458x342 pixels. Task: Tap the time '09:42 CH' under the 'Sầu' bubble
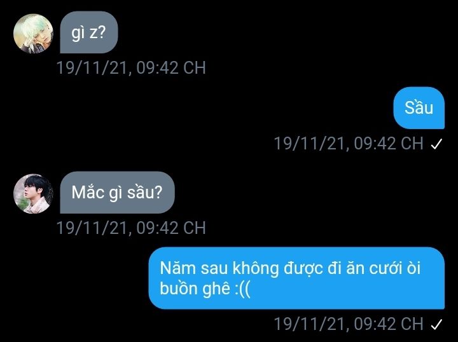tap(389, 143)
